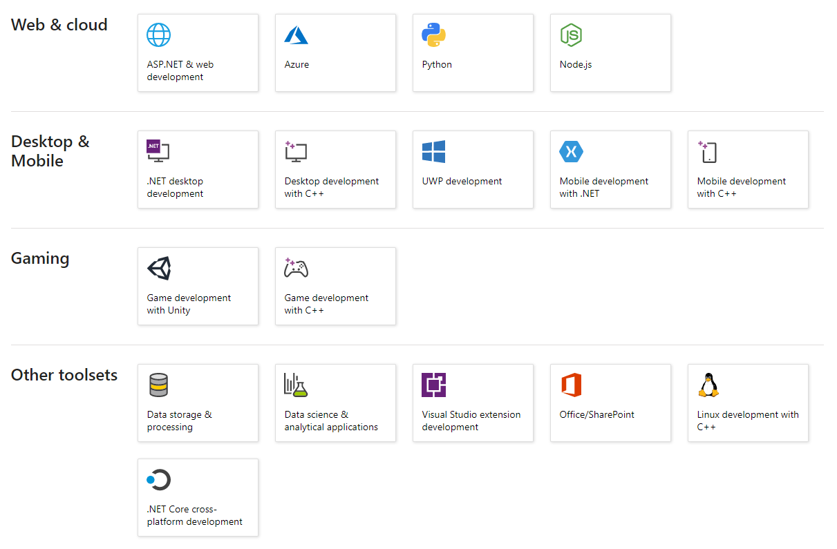Click the Xamarin mobile .NET icon
The height and width of the screenshot is (549, 837).
tap(571, 151)
